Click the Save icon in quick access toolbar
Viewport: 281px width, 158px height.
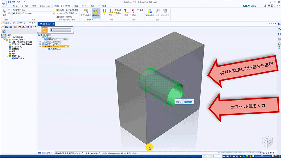(x=9, y=2)
